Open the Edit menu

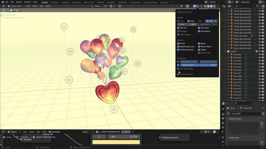[x=12, y=2]
